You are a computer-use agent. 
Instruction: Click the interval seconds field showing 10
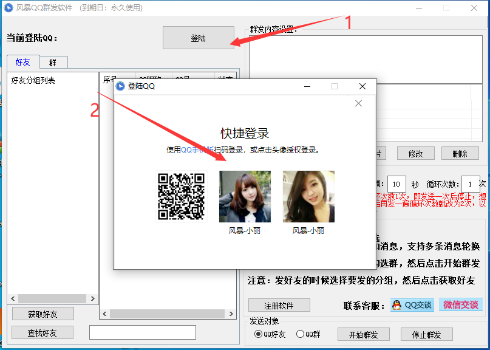(396, 184)
